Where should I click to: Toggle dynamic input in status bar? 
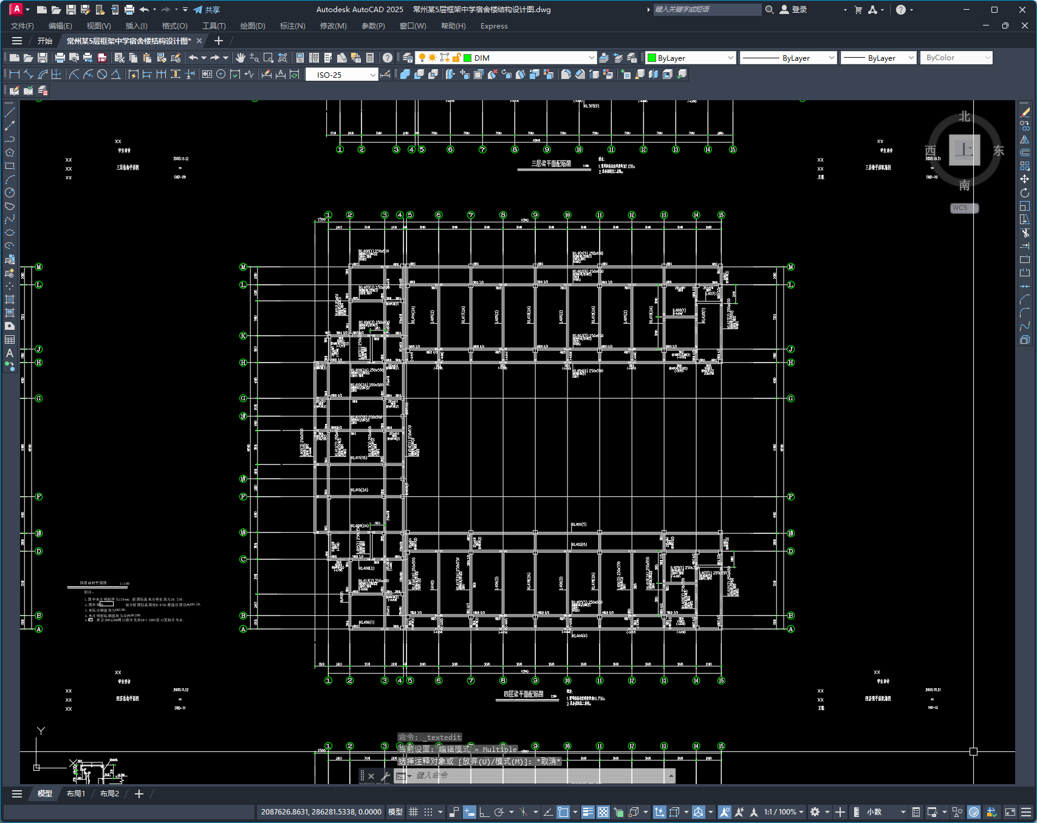click(470, 812)
